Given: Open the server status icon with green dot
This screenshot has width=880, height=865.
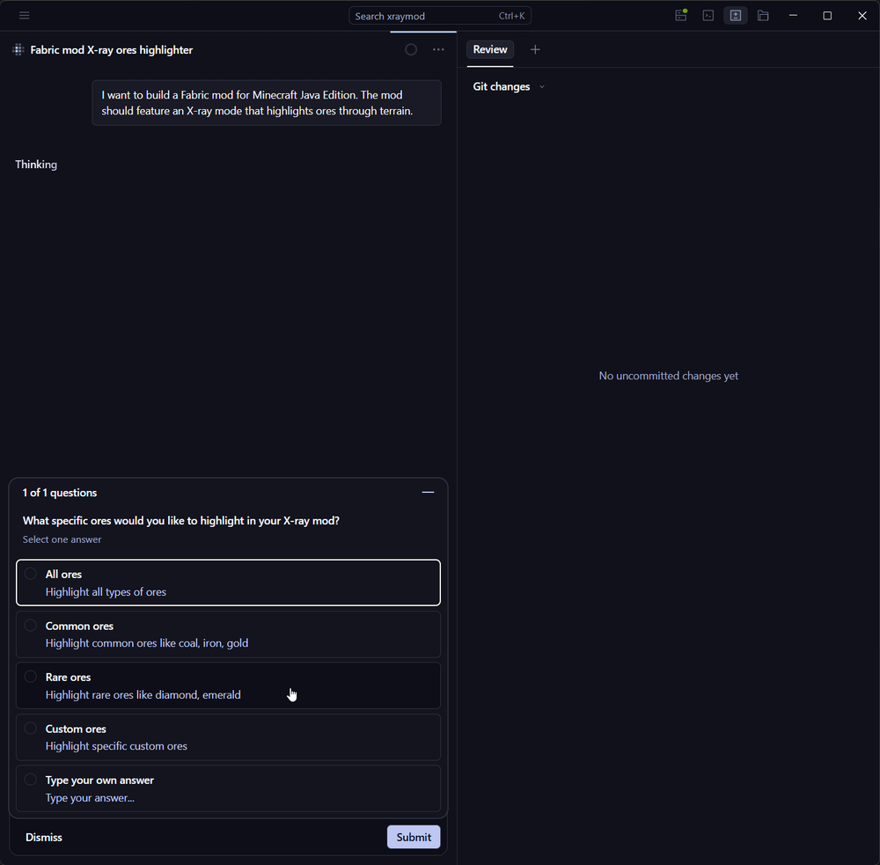Looking at the screenshot, I should click(x=681, y=16).
